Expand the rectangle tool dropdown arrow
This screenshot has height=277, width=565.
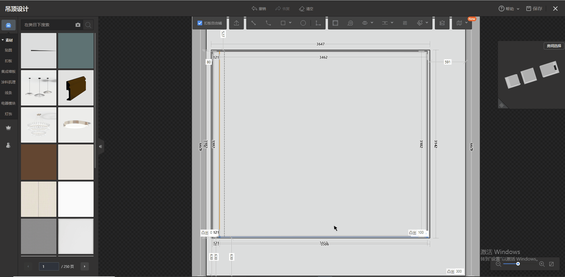pyautogui.click(x=290, y=23)
